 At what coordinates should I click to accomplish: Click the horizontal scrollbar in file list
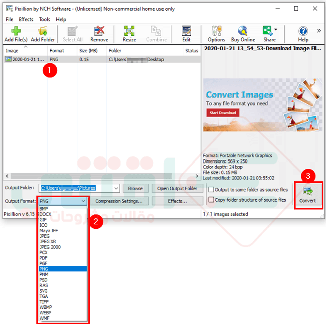pos(91,176)
